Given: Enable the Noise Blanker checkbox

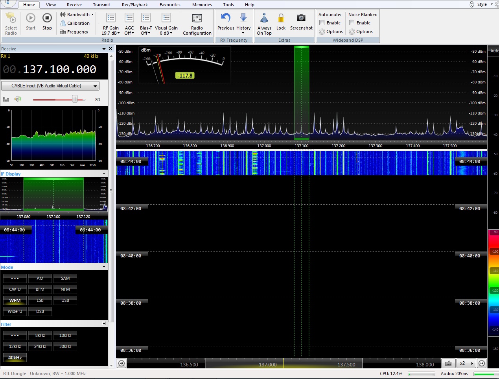Looking at the screenshot, I should point(352,23).
